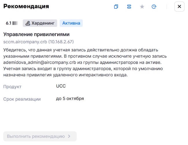The height and width of the screenshot is (145, 188).
Task: Close the Рекомендация panel
Action: [x=179, y=7]
